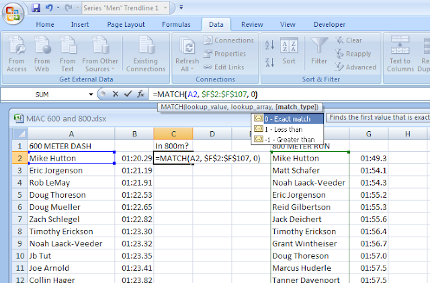The height and width of the screenshot is (283, 430).
Task: Open workbook Connections
Action: (x=228, y=40)
